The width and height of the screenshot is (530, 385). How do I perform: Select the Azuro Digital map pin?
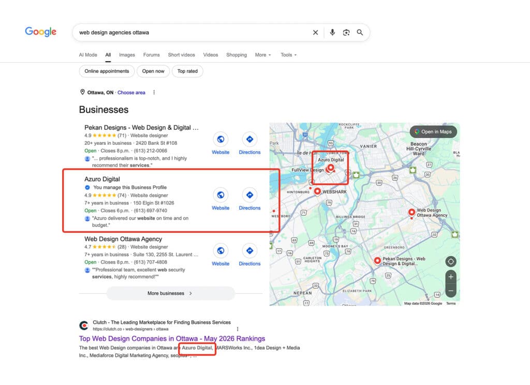click(x=331, y=168)
